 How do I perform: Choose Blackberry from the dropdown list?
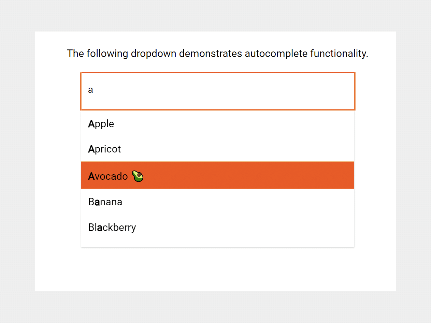tap(112, 227)
